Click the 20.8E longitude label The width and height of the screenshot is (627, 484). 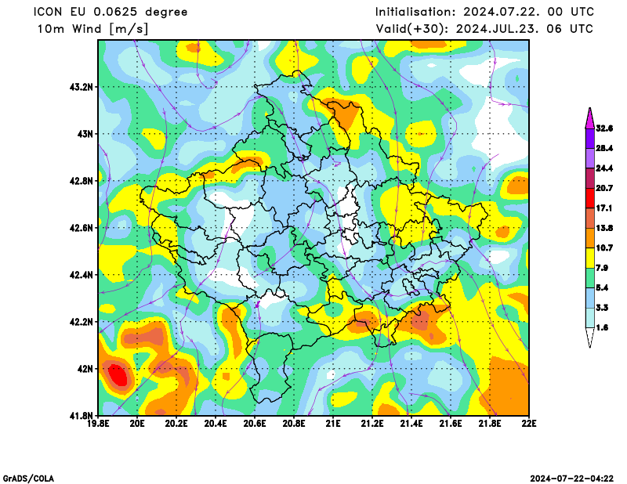tap(294, 424)
